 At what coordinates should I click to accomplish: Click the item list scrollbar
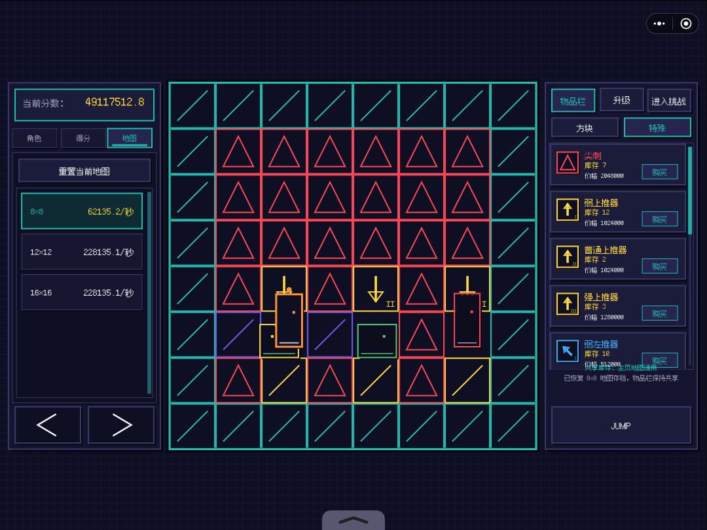click(x=690, y=190)
